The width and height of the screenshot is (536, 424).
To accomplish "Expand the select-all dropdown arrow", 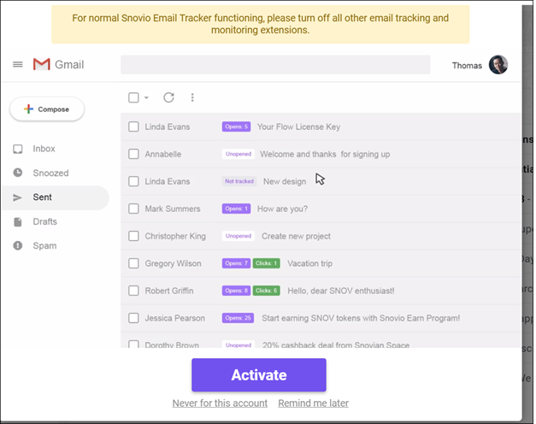I will coord(146,98).
